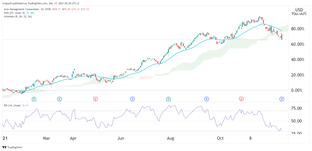312x151 pixels.
Task: Click the Apr label on time axis
Action: 74,138
